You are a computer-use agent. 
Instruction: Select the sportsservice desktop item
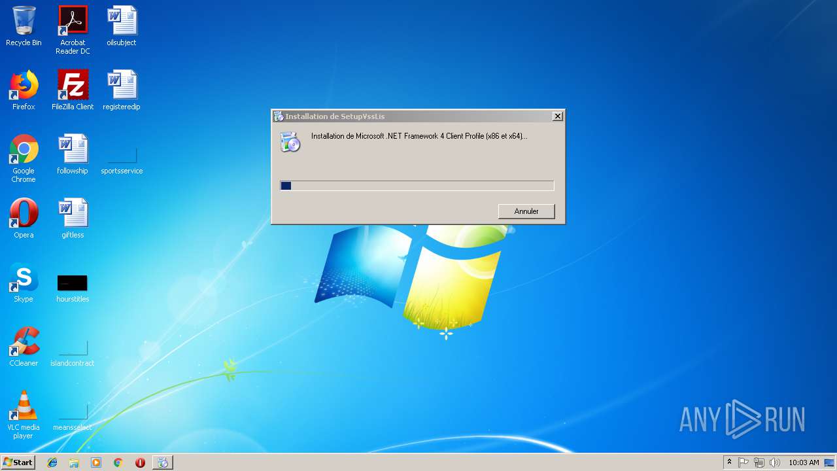(x=122, y=162)
